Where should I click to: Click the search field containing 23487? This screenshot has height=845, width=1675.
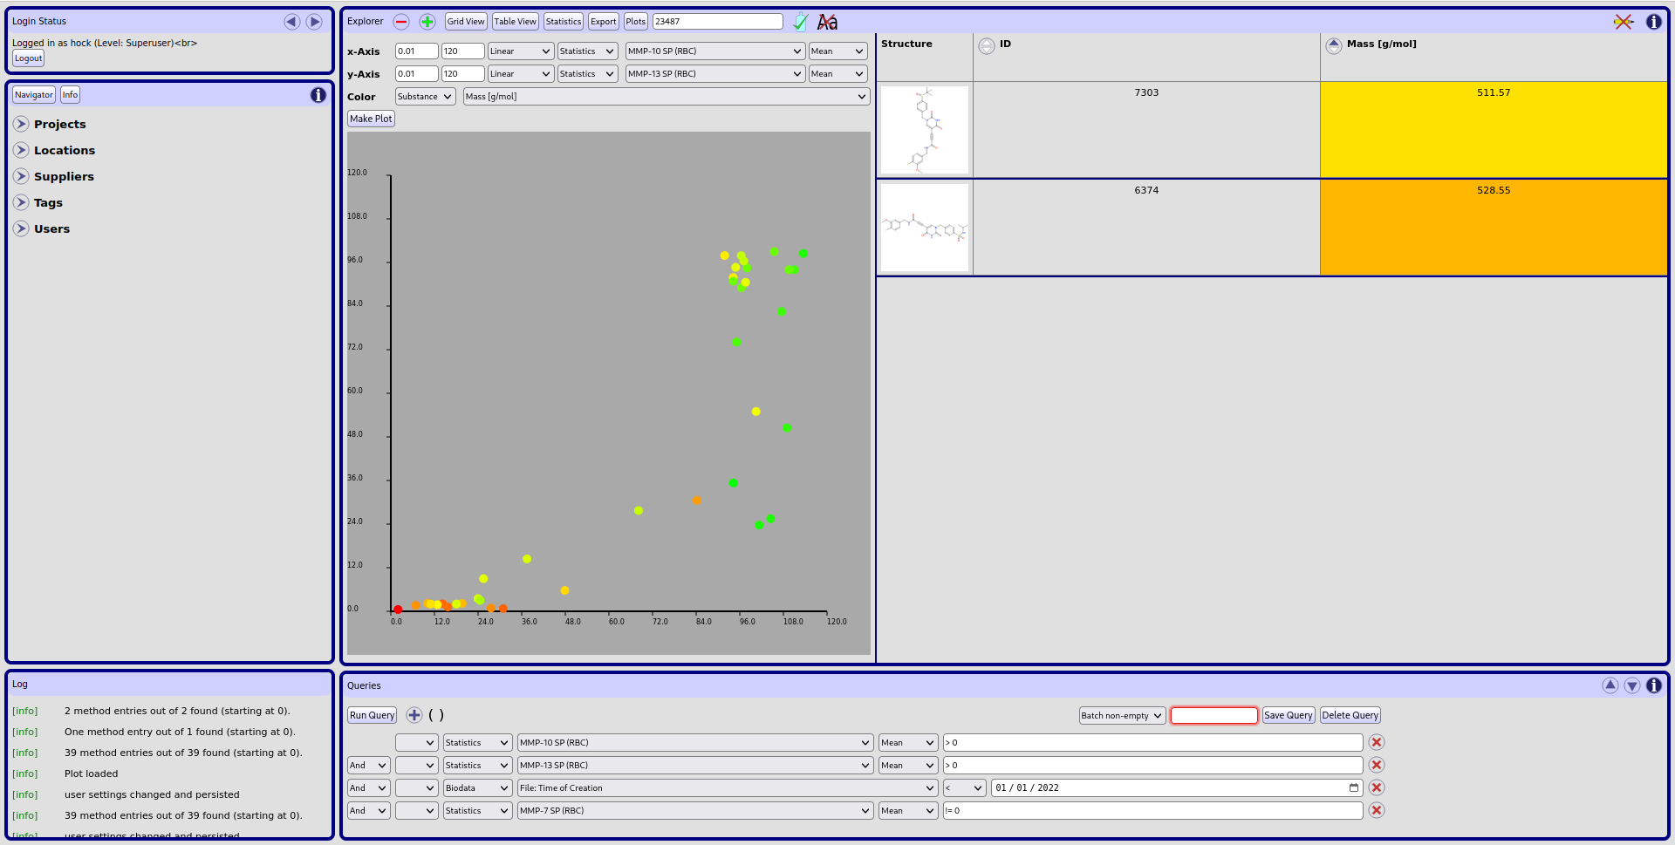pyautogui.click(x=718, y=22)
